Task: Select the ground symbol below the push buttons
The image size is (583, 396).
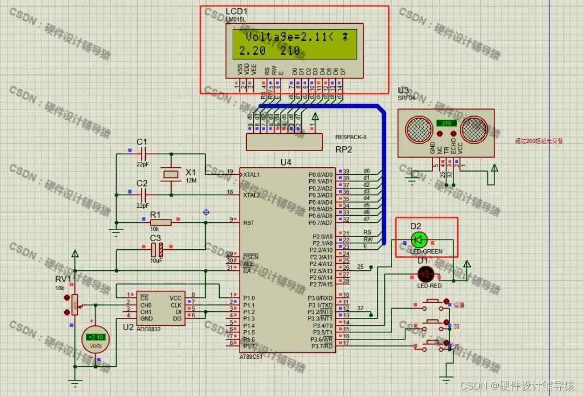Action: (x=446, y=380)
